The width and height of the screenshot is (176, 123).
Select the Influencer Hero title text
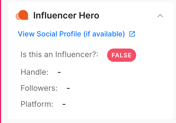point(66,16)
